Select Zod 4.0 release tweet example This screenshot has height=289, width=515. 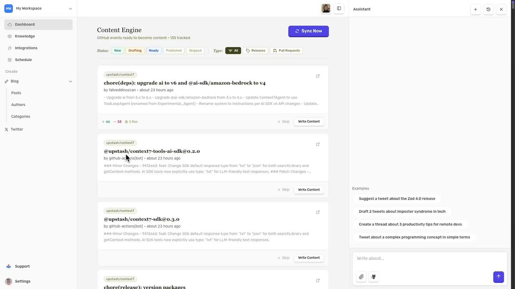click(x=397, y=199)
